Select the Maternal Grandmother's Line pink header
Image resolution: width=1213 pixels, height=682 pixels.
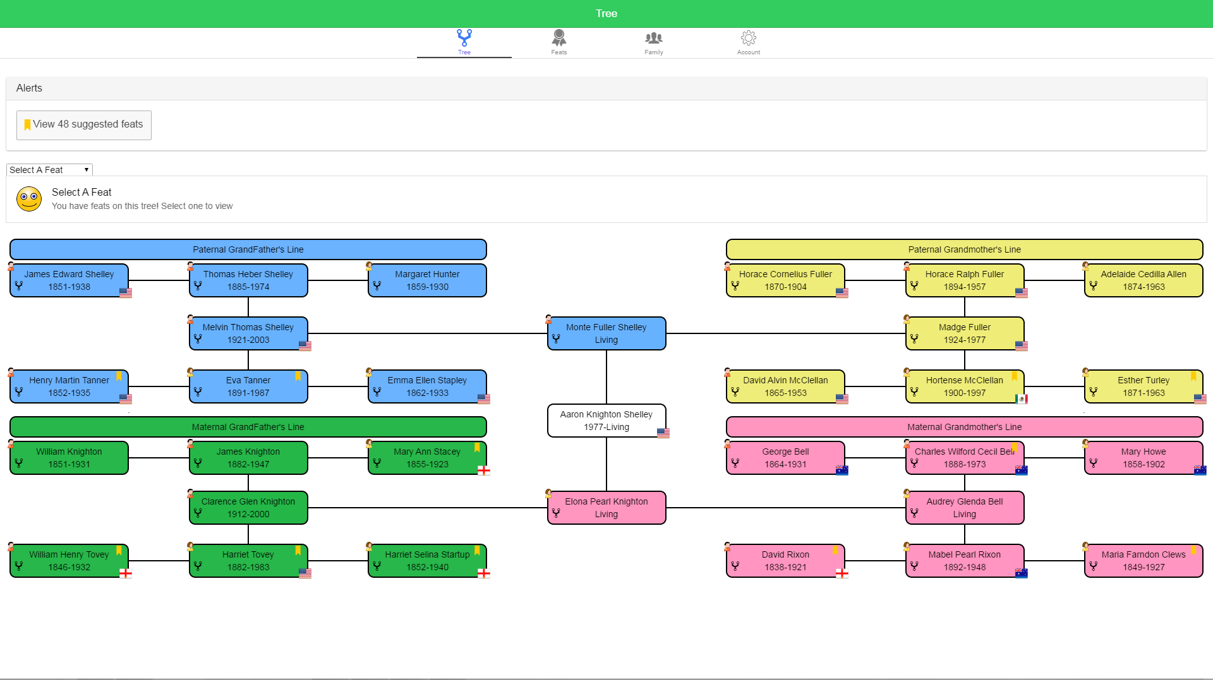964,427
